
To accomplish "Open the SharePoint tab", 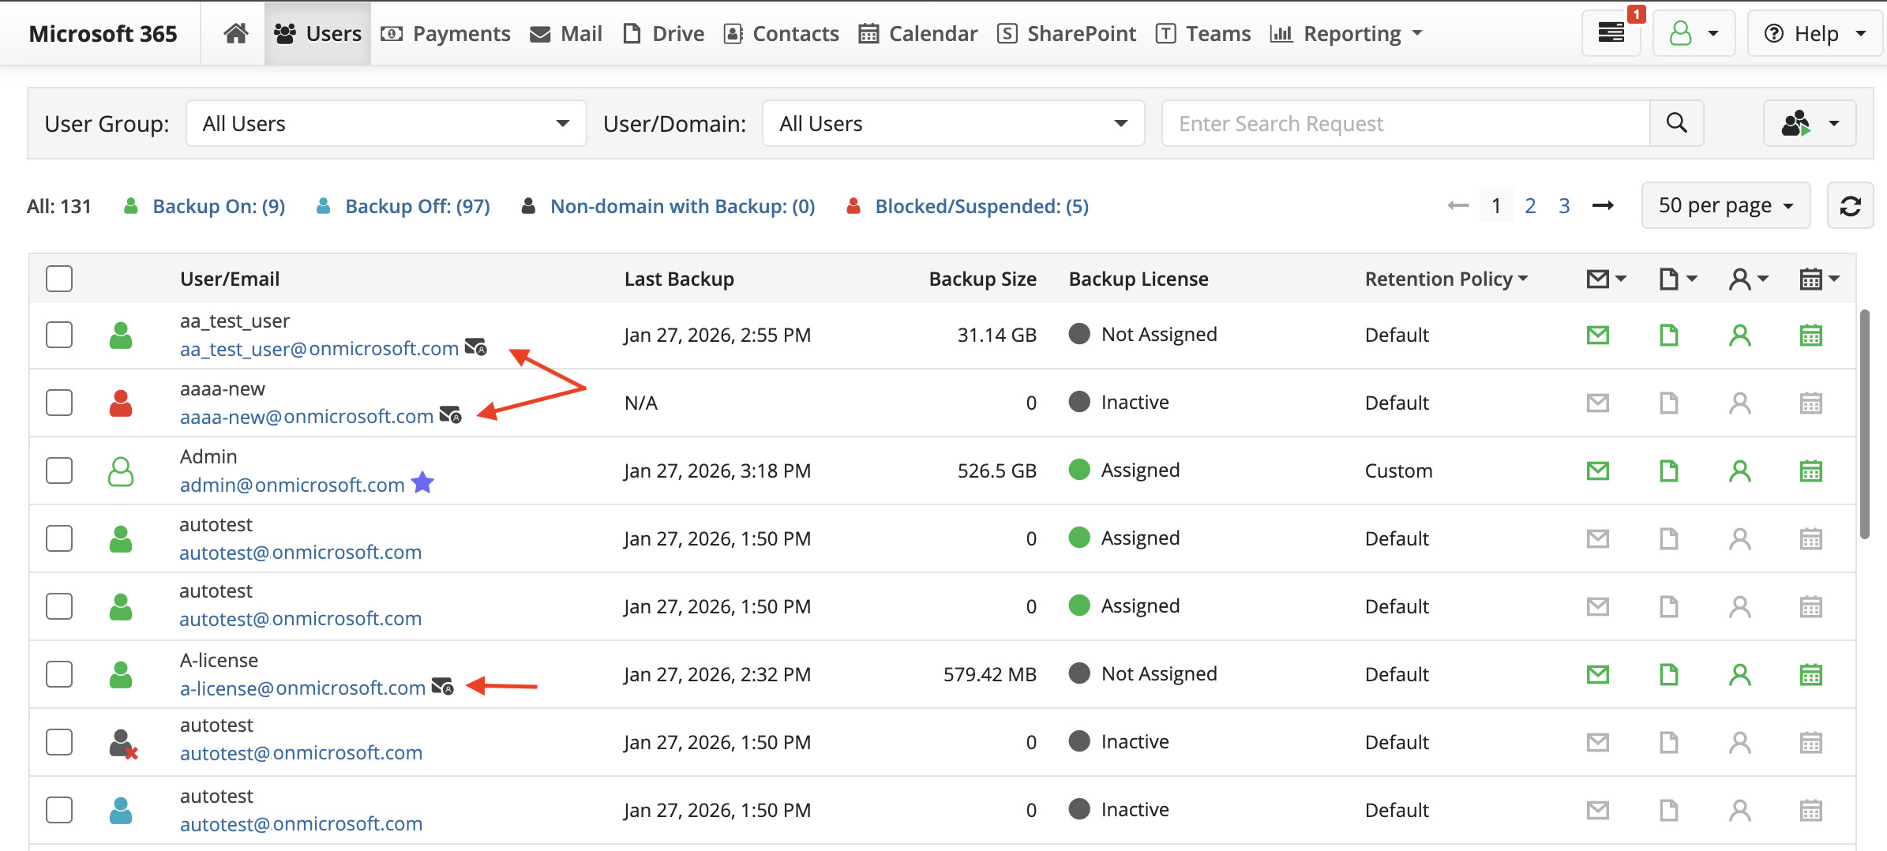I will [1067, 33].
